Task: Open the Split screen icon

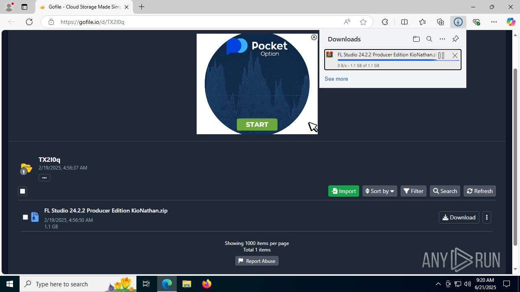Action: [x=404, y=22]
